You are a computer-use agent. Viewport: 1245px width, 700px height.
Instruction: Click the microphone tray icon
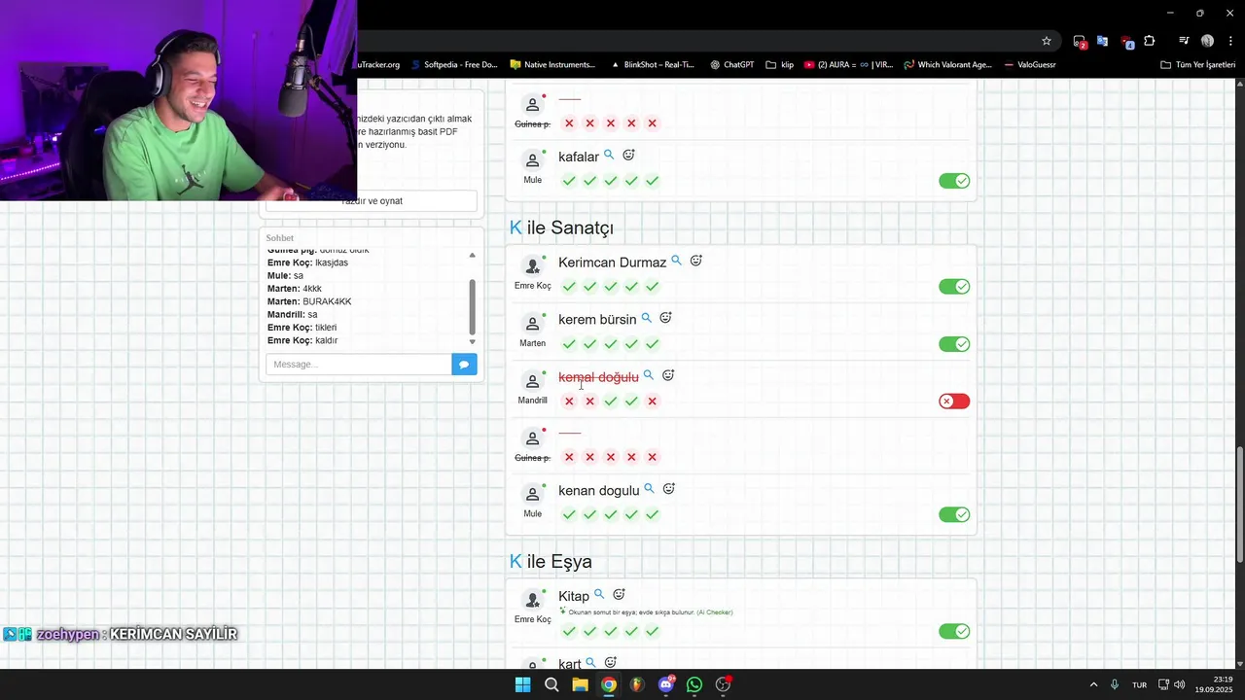[1115, 684]
